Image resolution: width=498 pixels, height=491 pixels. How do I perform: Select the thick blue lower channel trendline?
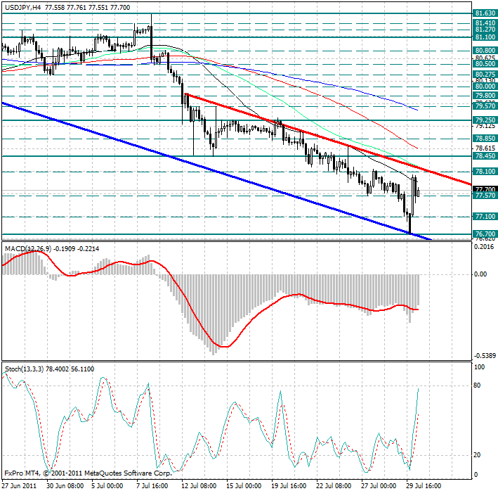211,168
